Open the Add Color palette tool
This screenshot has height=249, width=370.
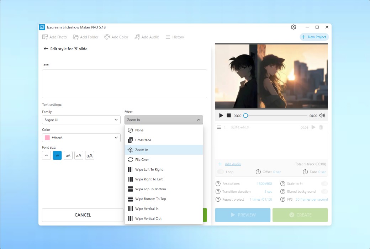(x=107, y=37)
